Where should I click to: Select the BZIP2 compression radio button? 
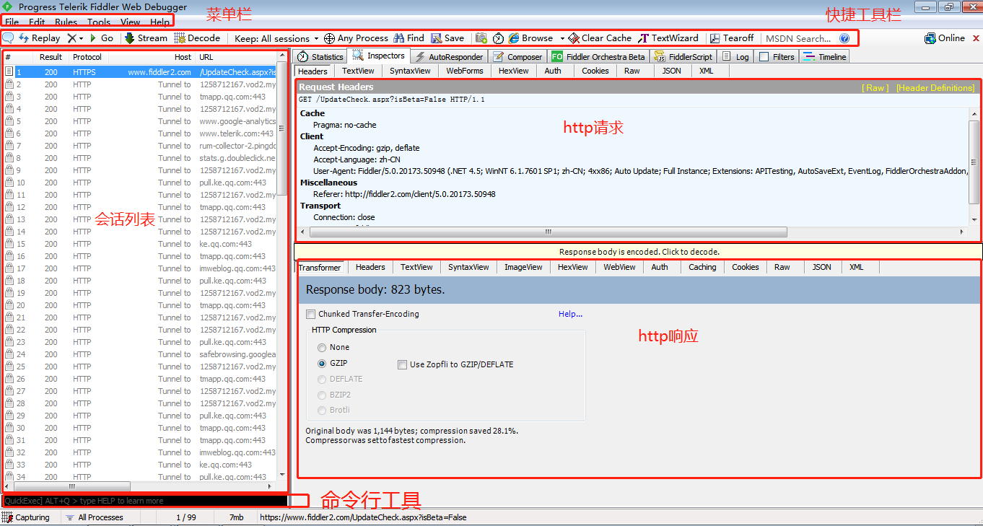pyautogui.click(x=322, y=395)
